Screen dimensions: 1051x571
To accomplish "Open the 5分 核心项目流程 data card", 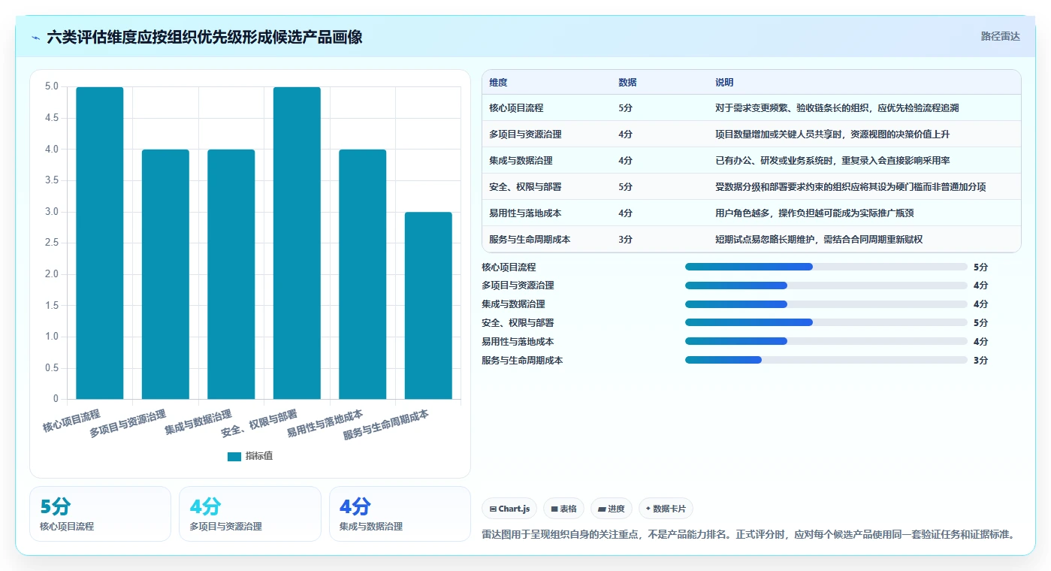I will point(100,514).
